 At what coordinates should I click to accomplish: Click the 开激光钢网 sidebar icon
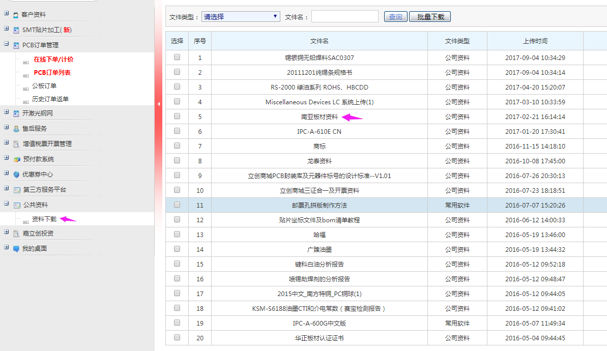16,113
